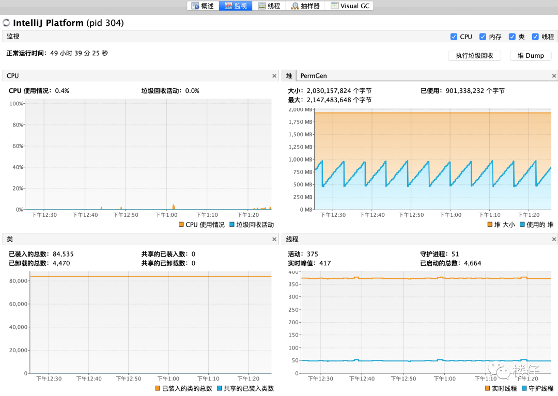Click the heap usage sawtooth chart
558x396 pixels.
click(x=433, y=159)
